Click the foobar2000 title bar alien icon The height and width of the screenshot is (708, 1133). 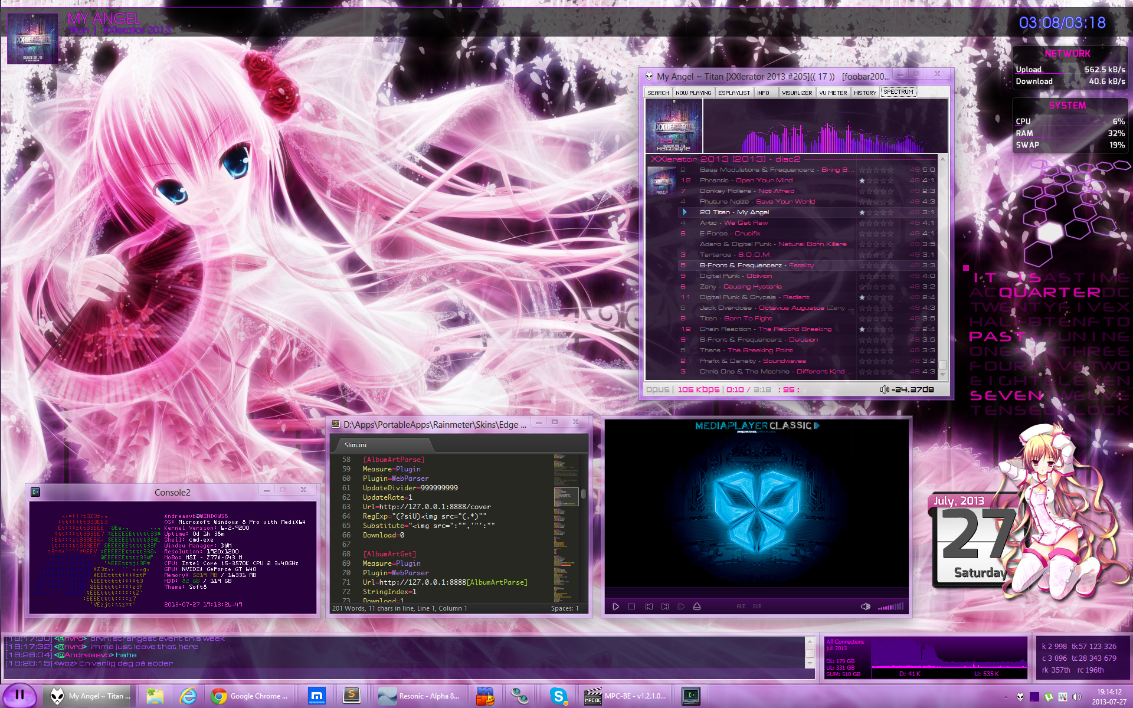tap(649, 76)
